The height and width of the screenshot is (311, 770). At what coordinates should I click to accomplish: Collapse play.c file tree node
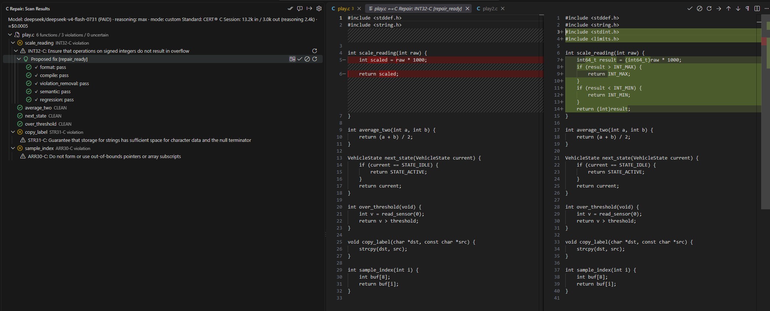10,35
